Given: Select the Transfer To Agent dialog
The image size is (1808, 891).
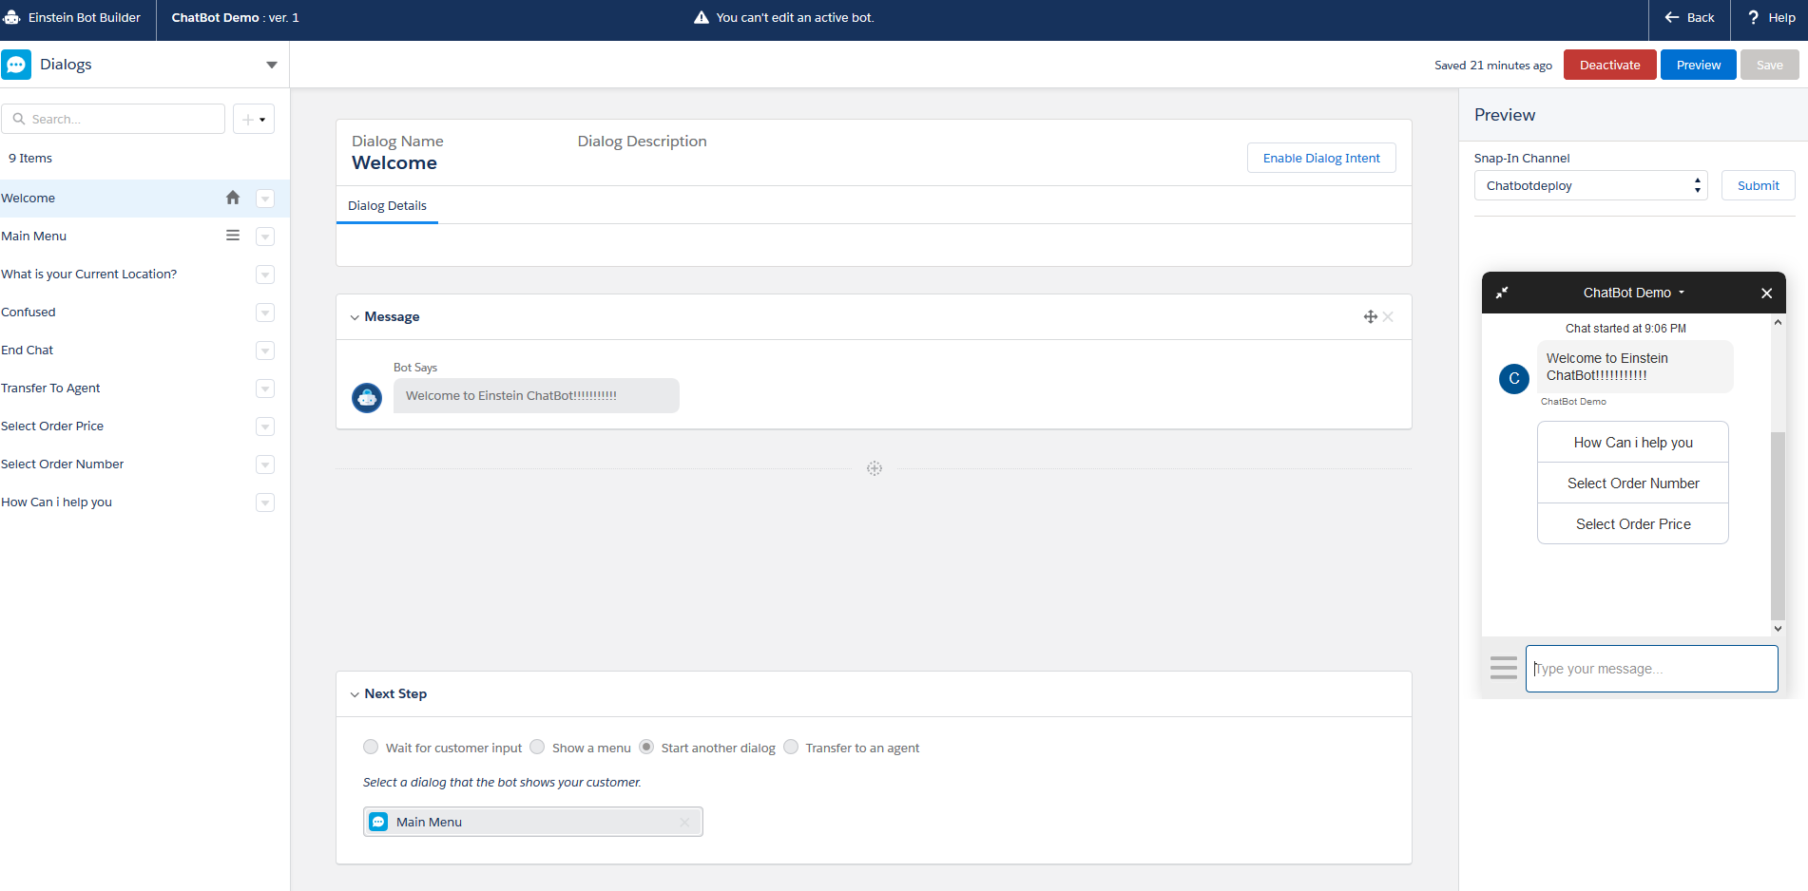Looking at the screenshot, I should pyautogui.click(x=144, y=388).
